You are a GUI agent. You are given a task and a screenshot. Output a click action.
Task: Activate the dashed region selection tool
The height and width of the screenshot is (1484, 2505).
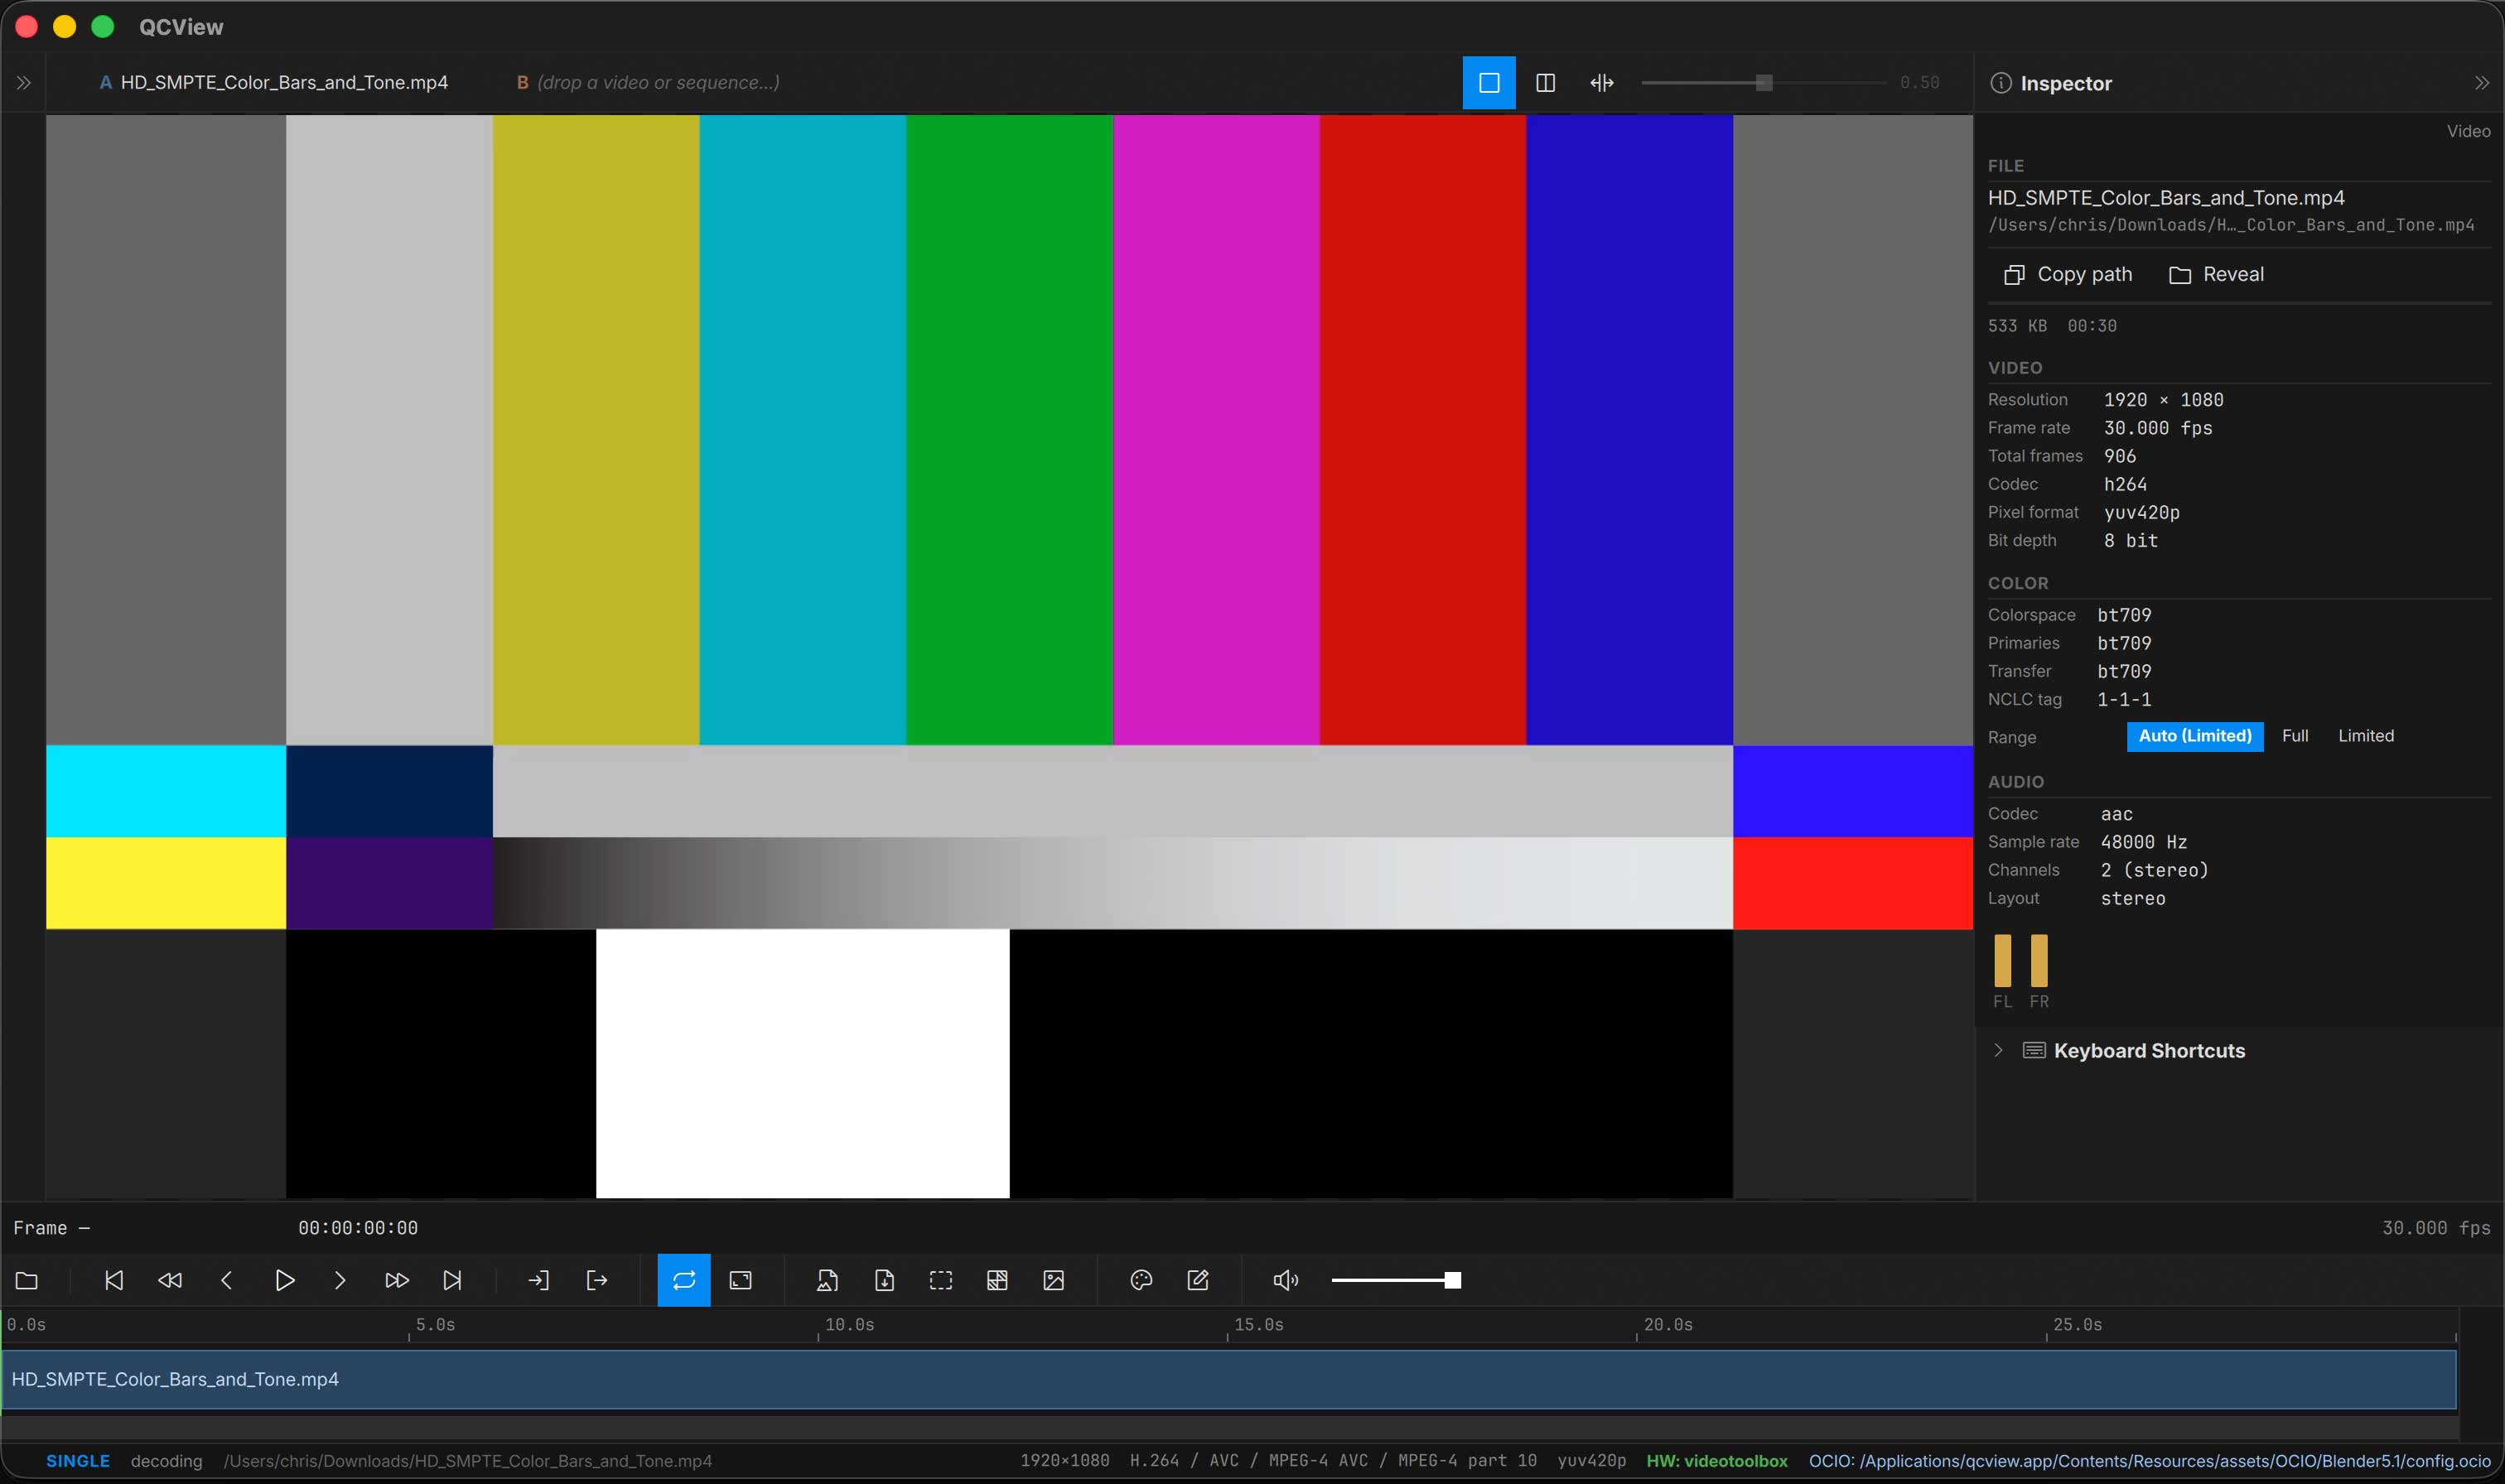(941, 1280)
